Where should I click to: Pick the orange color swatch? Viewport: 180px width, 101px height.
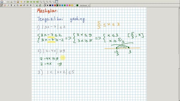pos(70,5)
